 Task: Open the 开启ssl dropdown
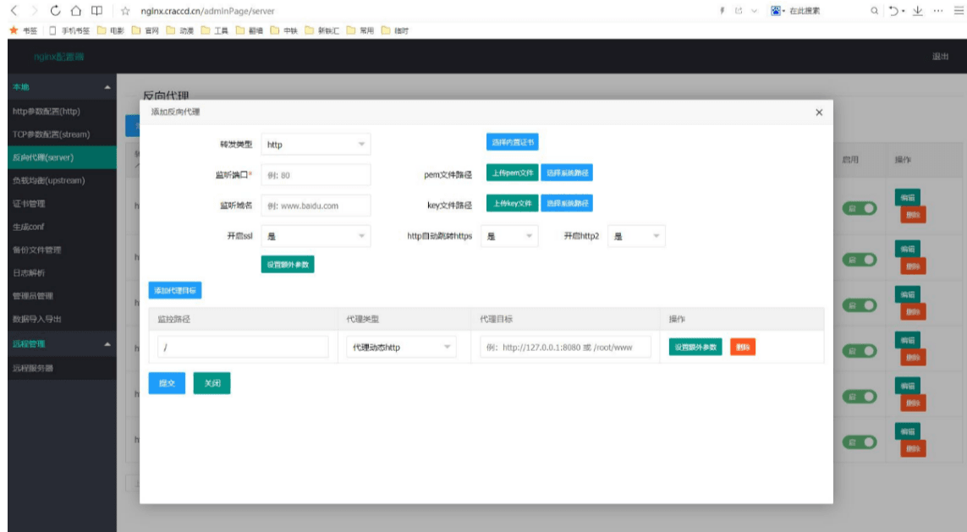point(316,237)
